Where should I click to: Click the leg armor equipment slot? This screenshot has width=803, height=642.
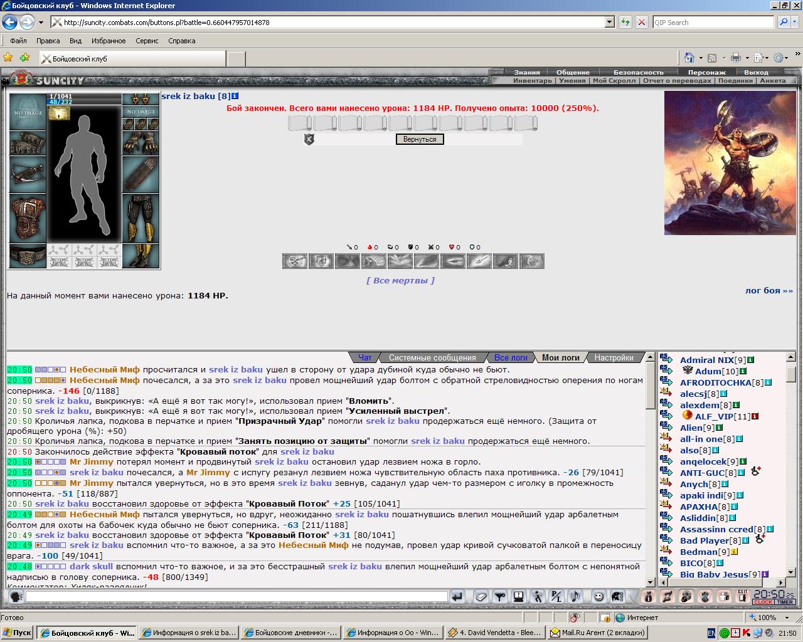(141, 219)
